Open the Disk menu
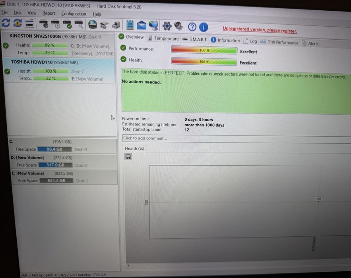Image resolution: width=351 pixels, height=278 pixels. (17, 13)
